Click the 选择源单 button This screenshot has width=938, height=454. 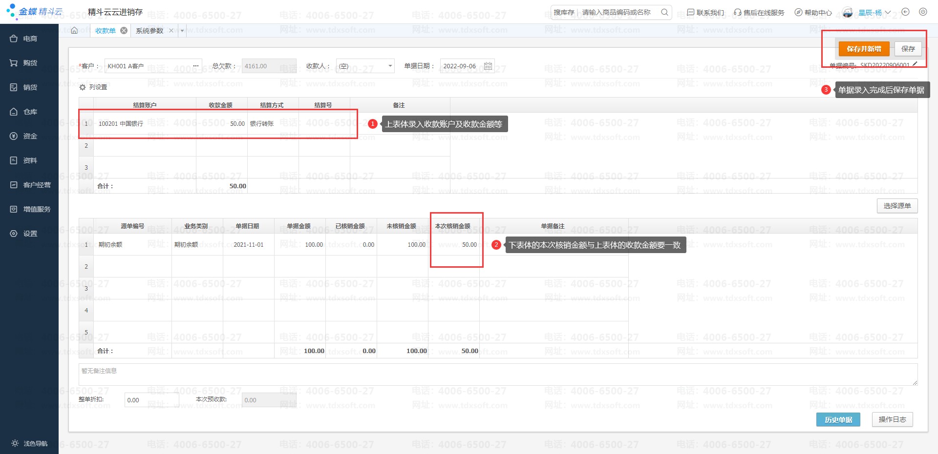click(x=897, y=206)
